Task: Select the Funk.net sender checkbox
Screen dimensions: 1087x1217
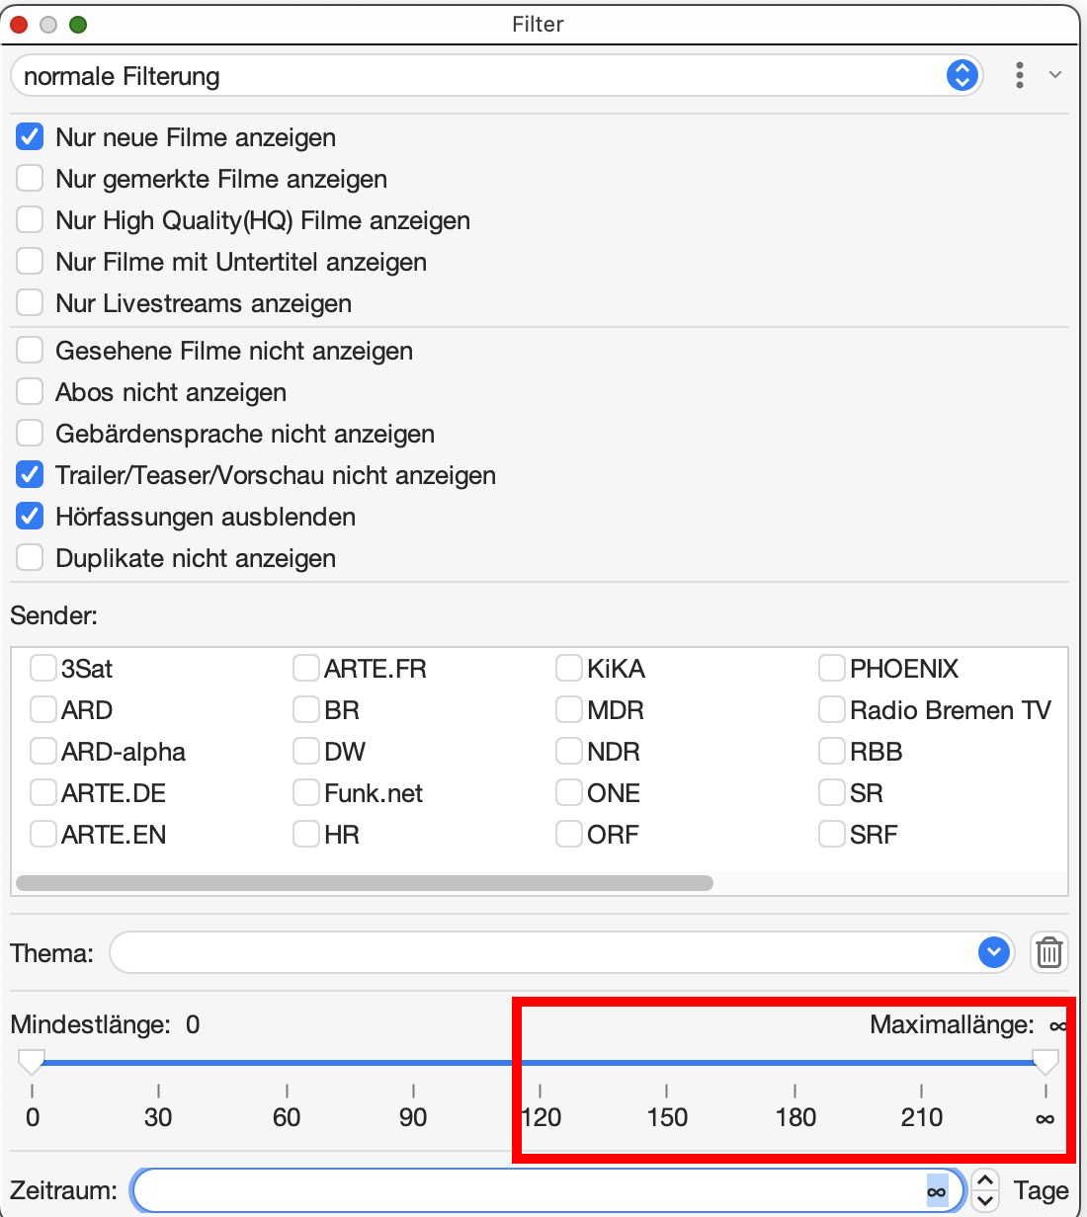Action: (x=306, y=793)
